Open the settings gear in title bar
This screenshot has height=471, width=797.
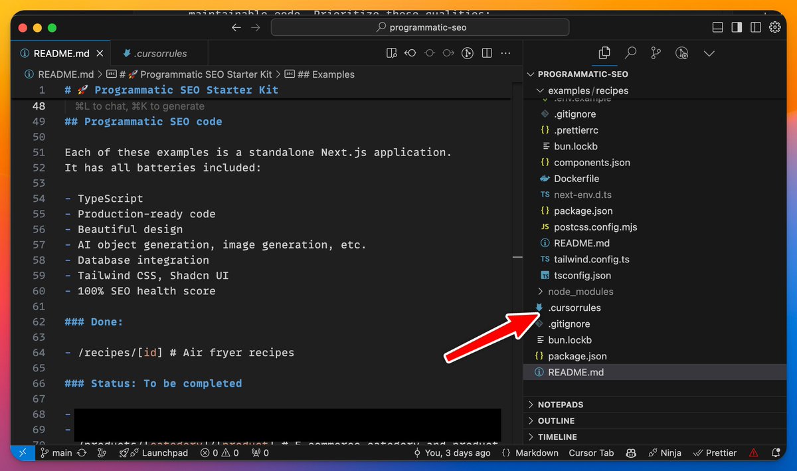(774, 27)
